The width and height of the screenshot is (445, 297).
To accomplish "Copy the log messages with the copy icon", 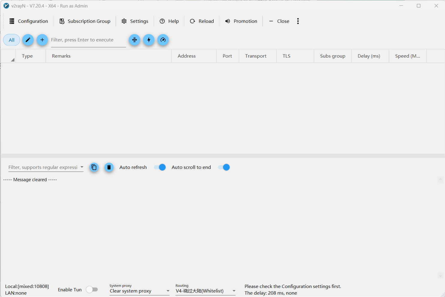I will (x=94, y=167).
